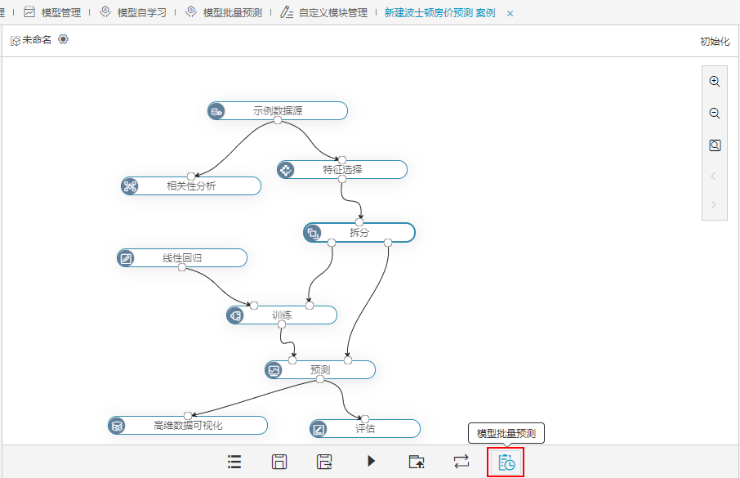The width and height of the screenshot is (740, 478).
Task: Click the output port under 线性回归
Action: point(182,267)
